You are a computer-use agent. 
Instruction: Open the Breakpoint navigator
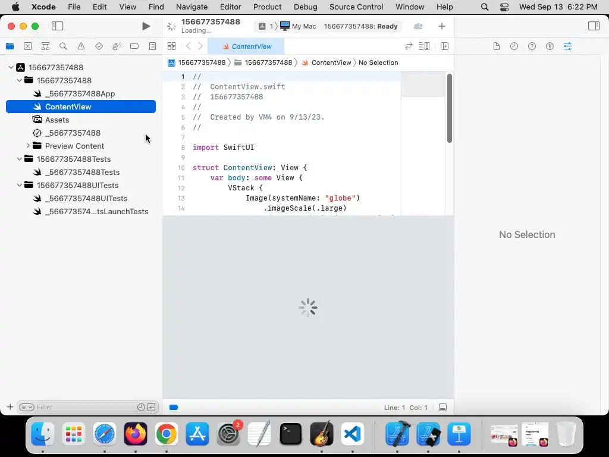point(134,46)
